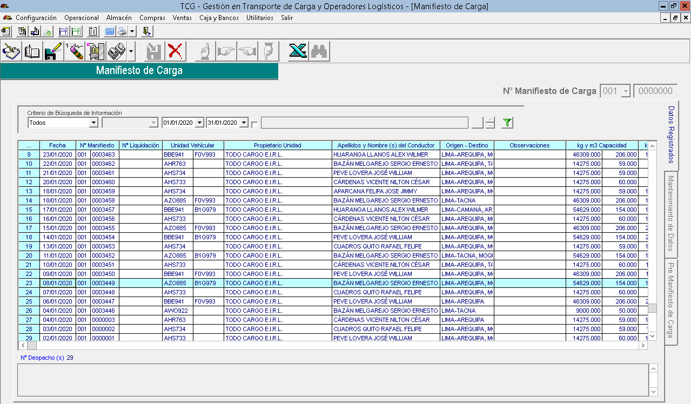This screenshot has height=404, width=691.
Task: Click the new record notepad icon
Action: (x=11, y=52)
